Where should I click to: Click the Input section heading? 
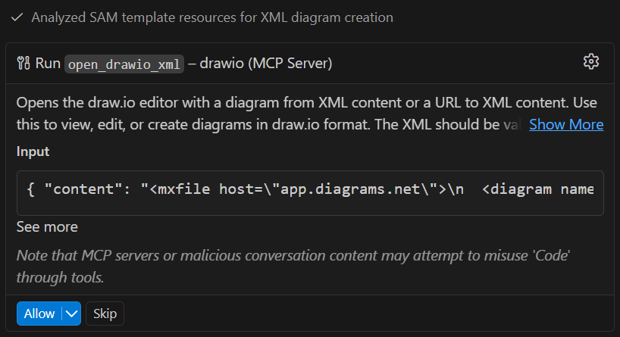pyautogui.click(x=33, y=151)
